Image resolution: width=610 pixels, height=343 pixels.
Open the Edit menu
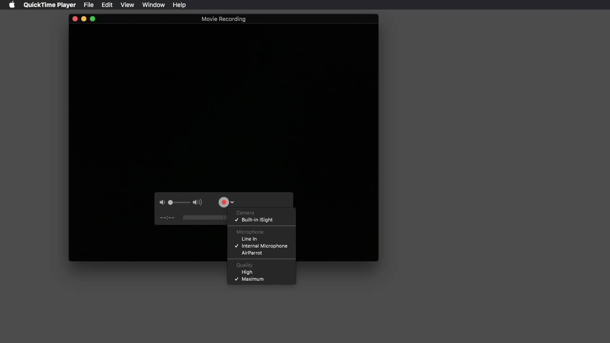click(x=107, y=5)
